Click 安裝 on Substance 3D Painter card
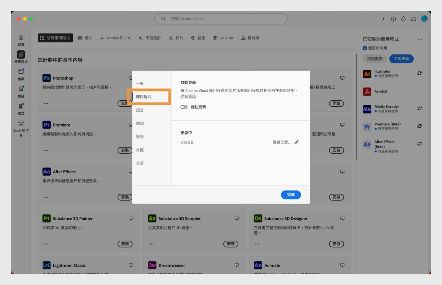The image size is (442, 285). tap(125, 244)
